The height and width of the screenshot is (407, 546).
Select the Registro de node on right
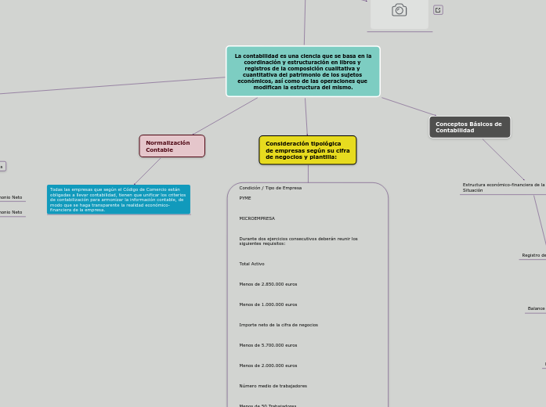point(533,255)
